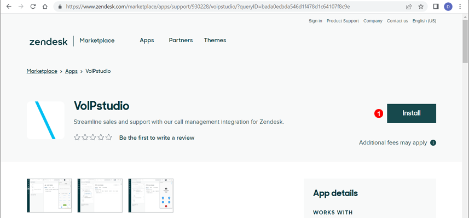Change language from English (US)
The image size is (469, 218).
(x=424, y=21)
